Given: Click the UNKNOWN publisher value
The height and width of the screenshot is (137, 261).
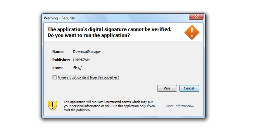Looking at the screenshot, I should tap(81, 60).
